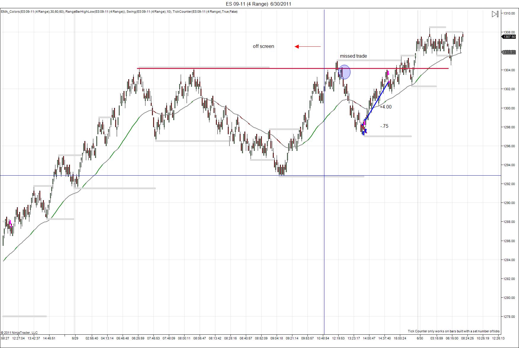
Task: Click the 1284.00 price axis label
Action: pyautogui.click(x=509, y=260)
